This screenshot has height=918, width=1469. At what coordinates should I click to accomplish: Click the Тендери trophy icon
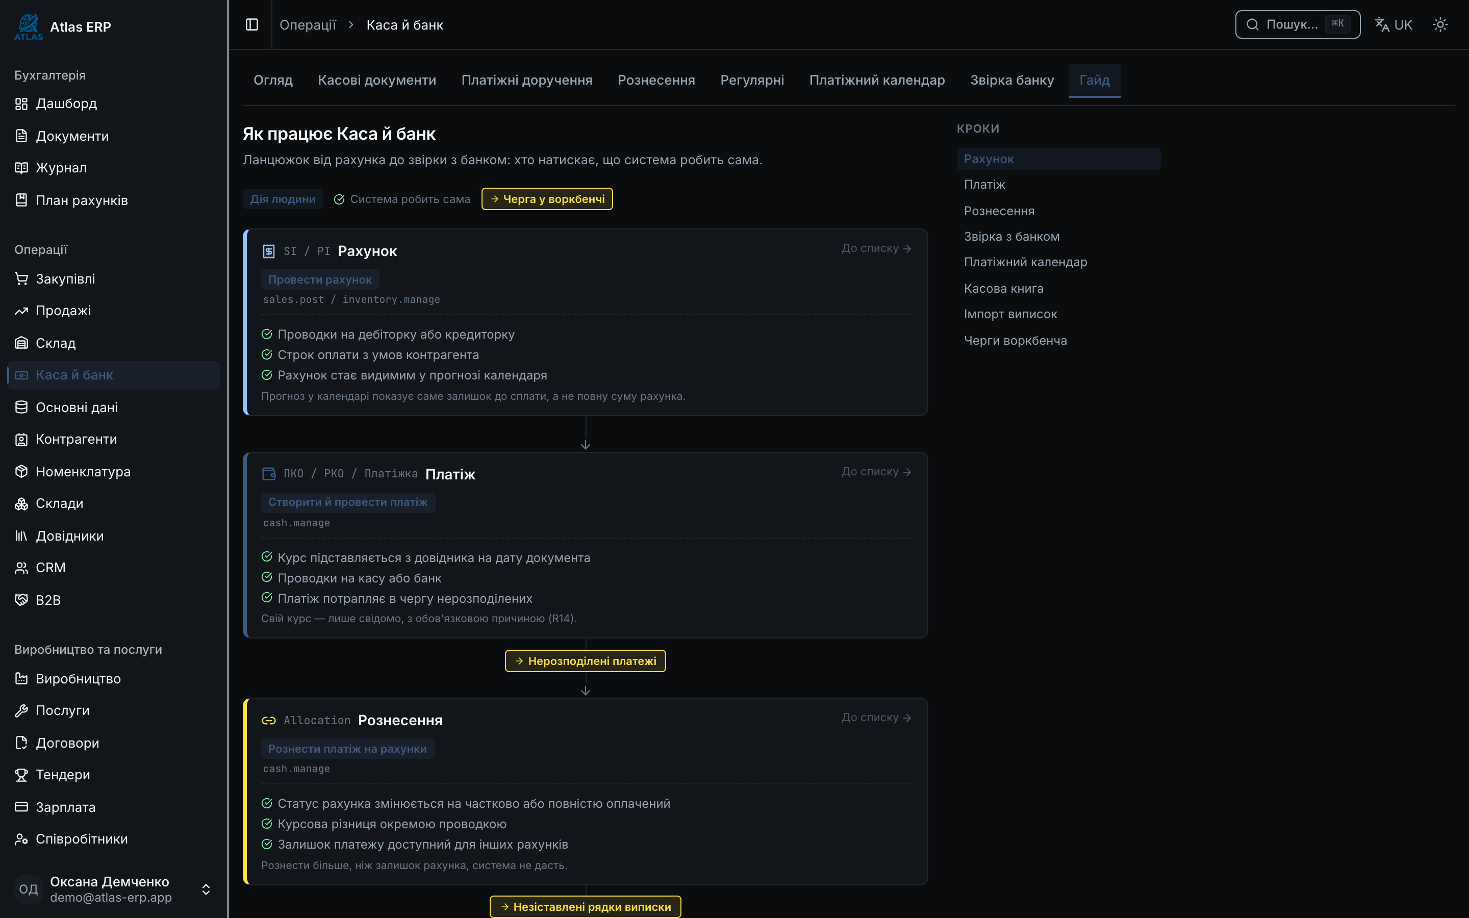[21, 775]
